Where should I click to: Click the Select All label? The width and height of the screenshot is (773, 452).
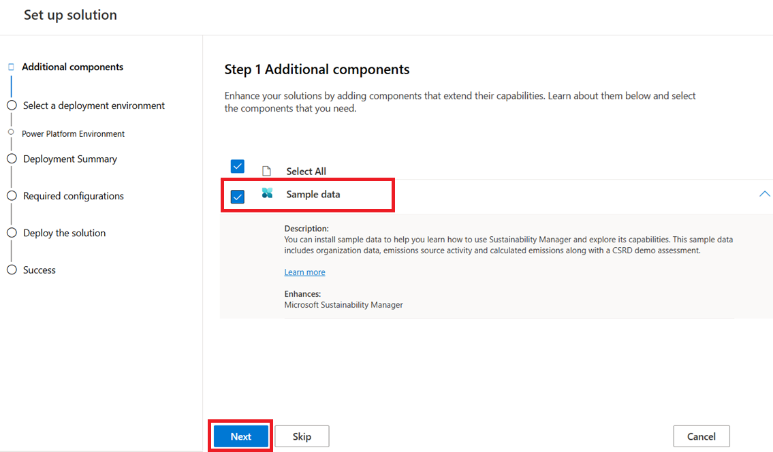(306, 171)
